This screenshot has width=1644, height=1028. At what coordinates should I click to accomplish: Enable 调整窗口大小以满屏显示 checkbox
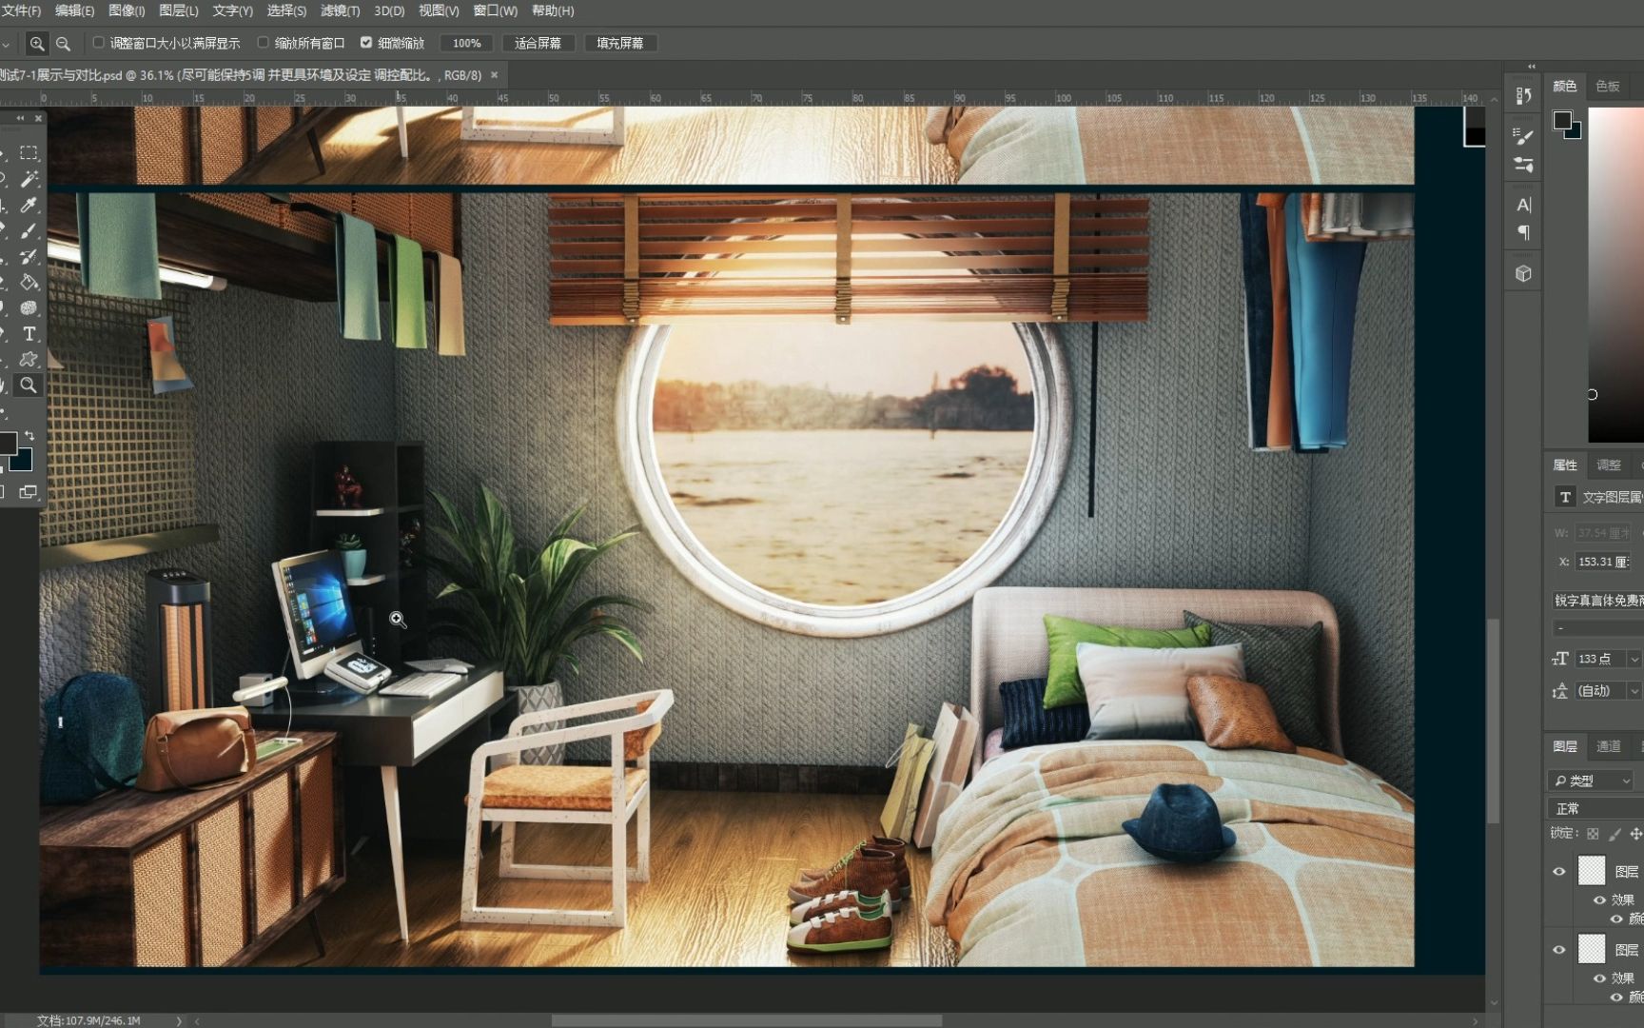point(98,43)
